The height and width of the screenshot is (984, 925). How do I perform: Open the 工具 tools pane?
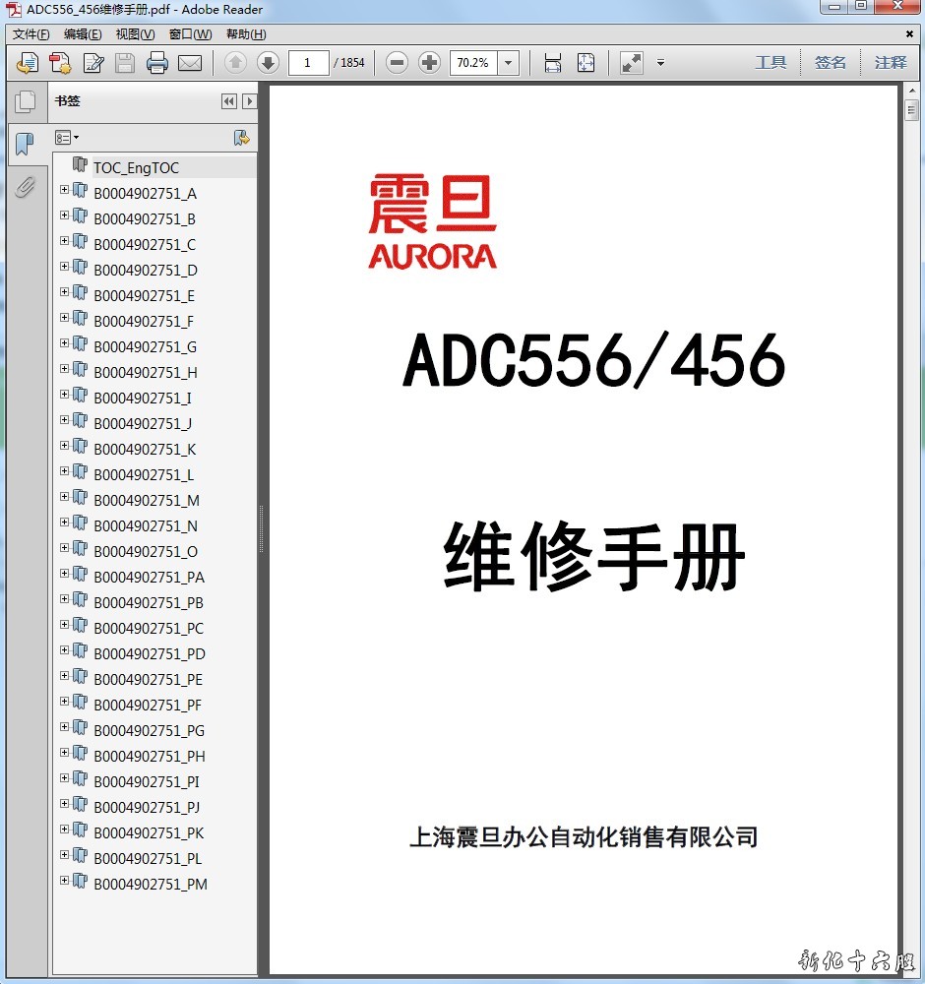(771, 63)
